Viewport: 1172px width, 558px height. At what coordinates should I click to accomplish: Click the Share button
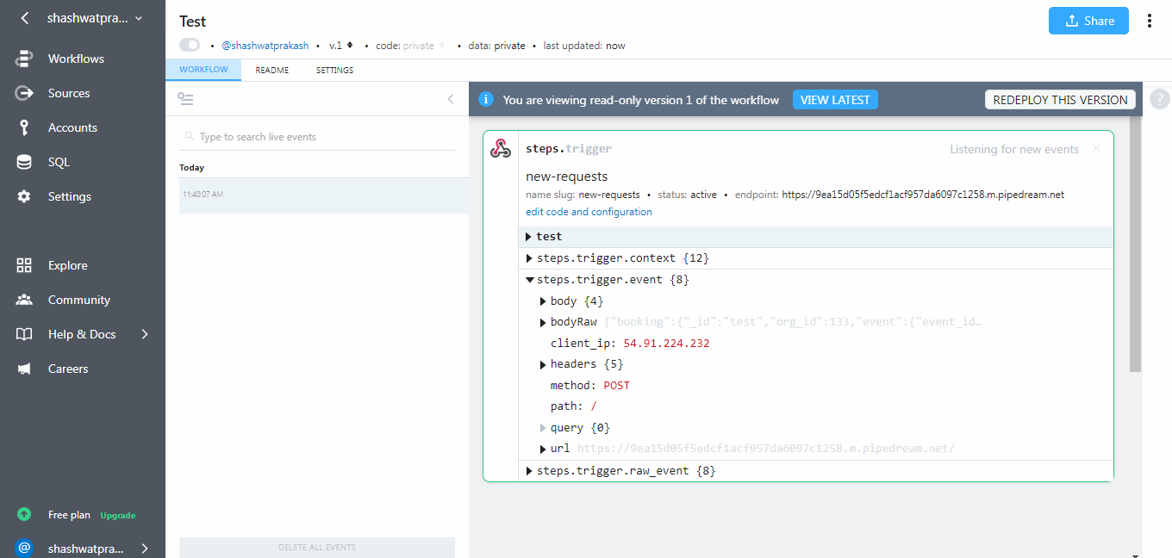click(x=1088, y=21)
